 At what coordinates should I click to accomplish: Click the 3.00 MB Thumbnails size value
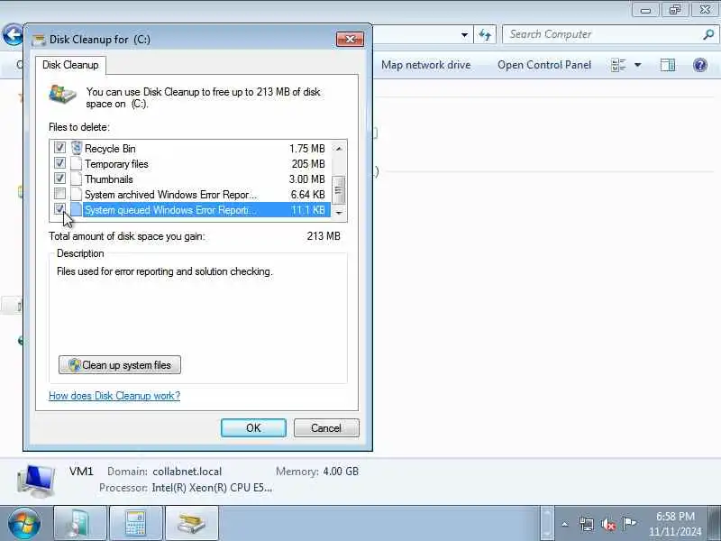click(306, 179)
